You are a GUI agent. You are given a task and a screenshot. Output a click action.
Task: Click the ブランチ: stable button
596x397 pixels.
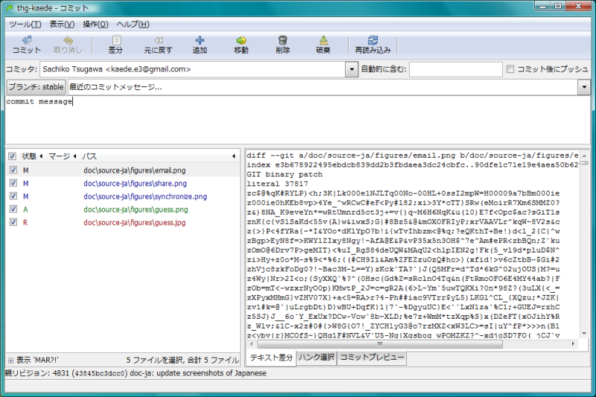pos(36,87)
